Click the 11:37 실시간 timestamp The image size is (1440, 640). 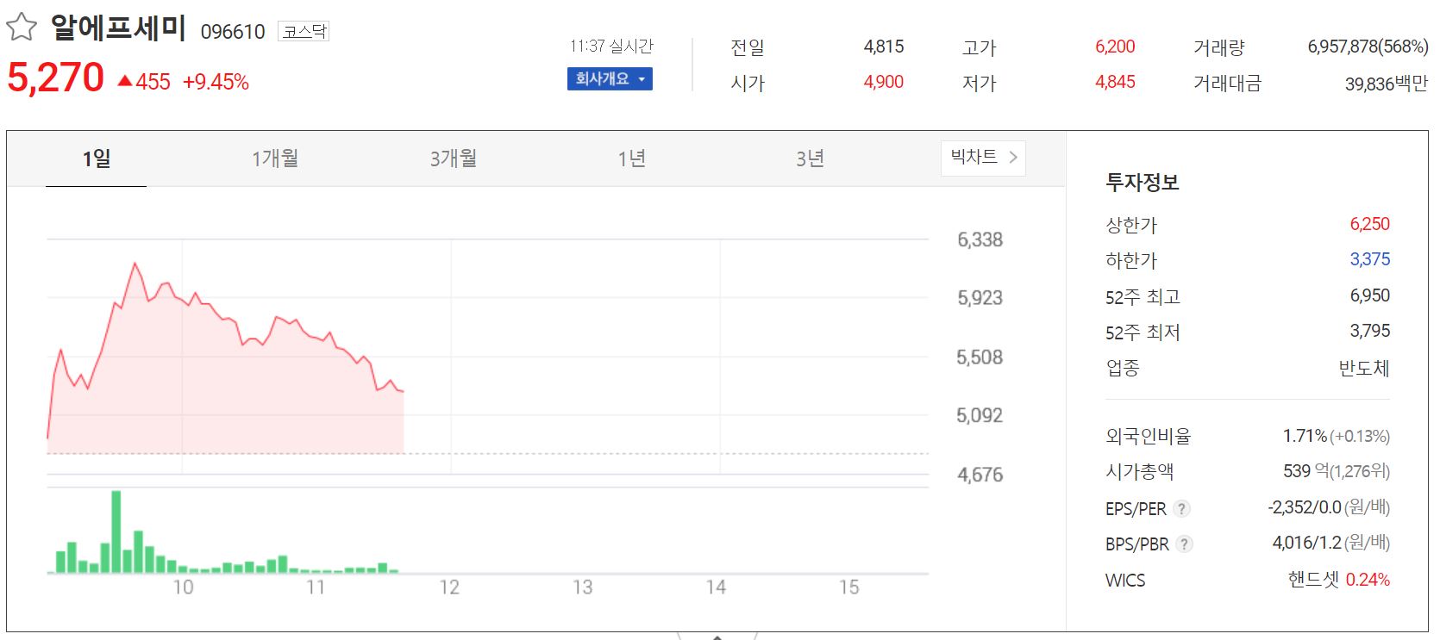[x=611, y=46]
